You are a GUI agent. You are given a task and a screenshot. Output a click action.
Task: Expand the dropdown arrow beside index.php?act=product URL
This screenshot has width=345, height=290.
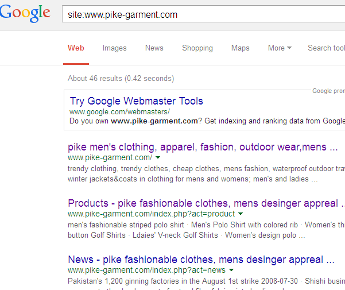241,214
